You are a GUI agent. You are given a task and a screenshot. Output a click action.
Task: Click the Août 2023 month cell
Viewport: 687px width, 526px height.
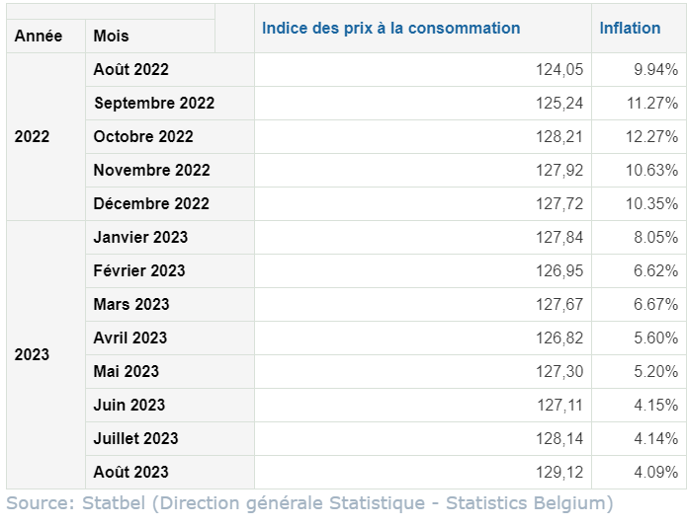pyautogui.click(x=130, y=472)
